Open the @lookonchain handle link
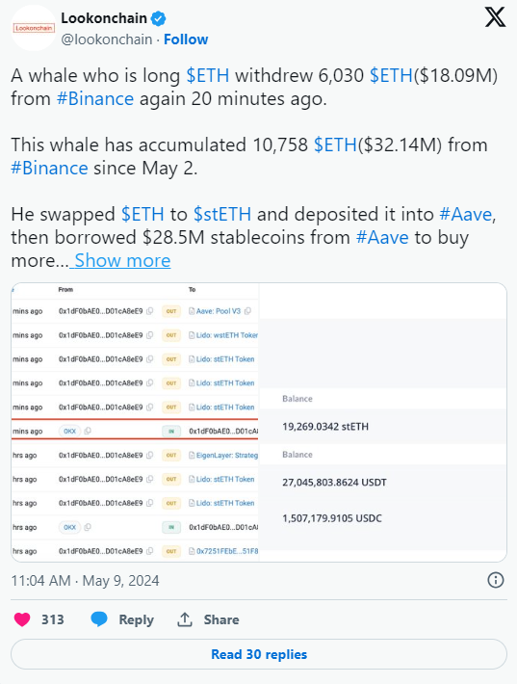 (x=107, y=39)
